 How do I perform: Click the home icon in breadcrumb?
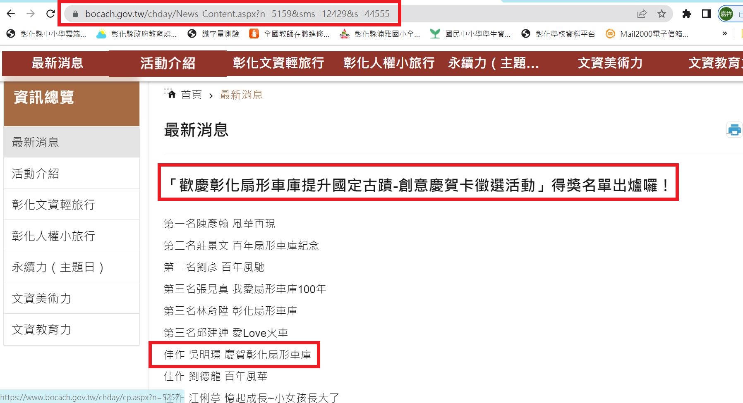(172, 95)
